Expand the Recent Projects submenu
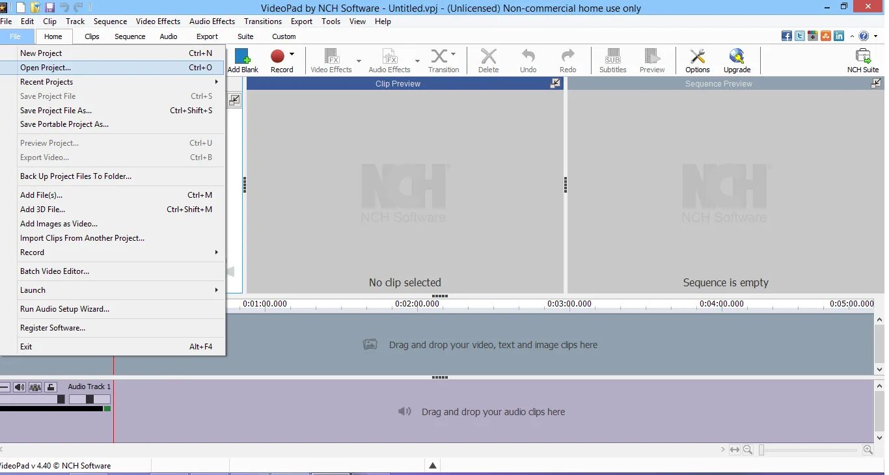The width and height of the screenshot is (889, 475). click(x=217, y=82)
